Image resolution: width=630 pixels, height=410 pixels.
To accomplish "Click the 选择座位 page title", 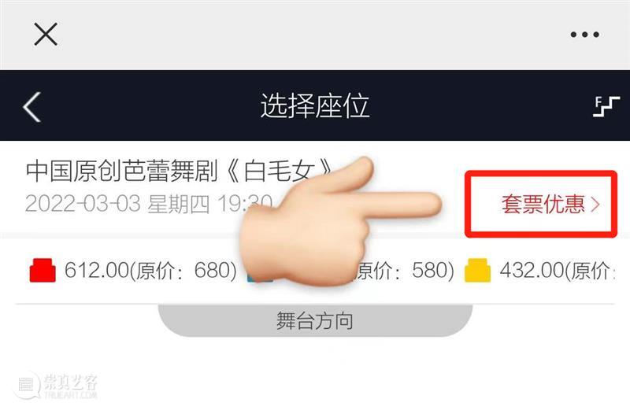I will (315, 106).
